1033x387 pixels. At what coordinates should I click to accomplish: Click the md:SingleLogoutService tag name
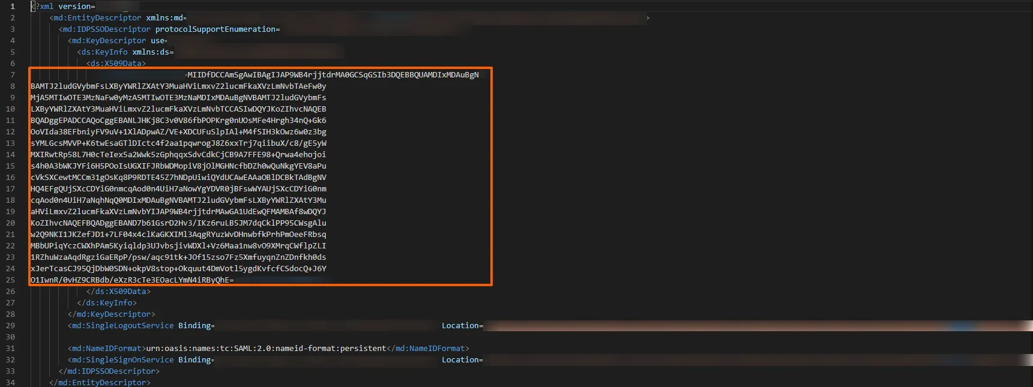122,326
